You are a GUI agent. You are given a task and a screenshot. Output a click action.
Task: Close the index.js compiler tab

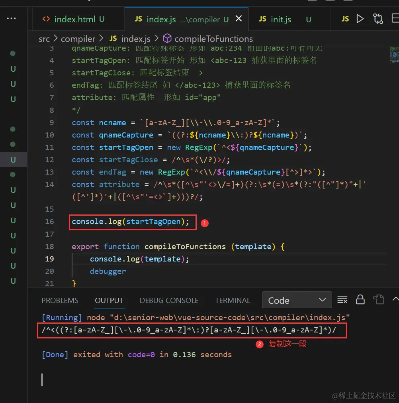pyautogui.click(x=239, y=18)
